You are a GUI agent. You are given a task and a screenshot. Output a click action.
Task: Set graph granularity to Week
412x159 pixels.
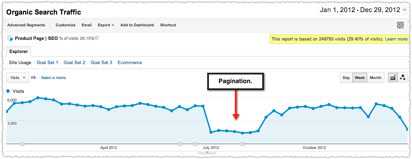pyautogui.click(x=360, y=78)
